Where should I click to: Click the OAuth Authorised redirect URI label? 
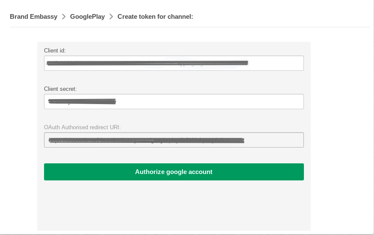82,128
